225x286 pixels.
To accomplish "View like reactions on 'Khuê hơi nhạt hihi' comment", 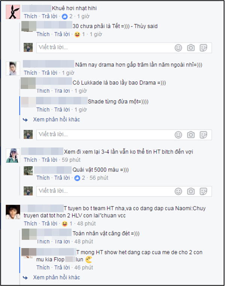I will click(67, 17).
